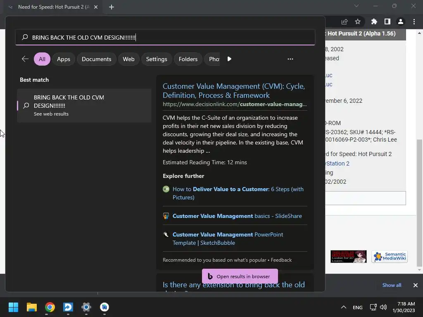Open the clock showing 7:18 AM
The height and width of the screenshot is (317, 423).
pos(404,307)
